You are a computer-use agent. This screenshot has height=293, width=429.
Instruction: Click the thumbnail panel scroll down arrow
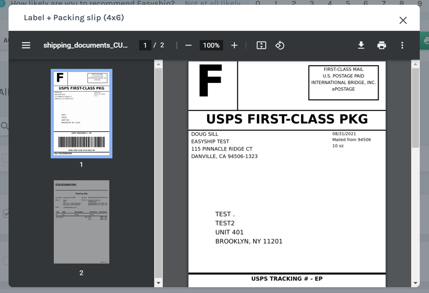pos(158,283)
